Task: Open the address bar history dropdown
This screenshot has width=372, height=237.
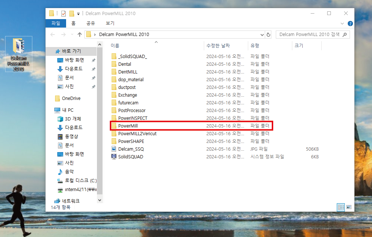Action: coord(262,35)
